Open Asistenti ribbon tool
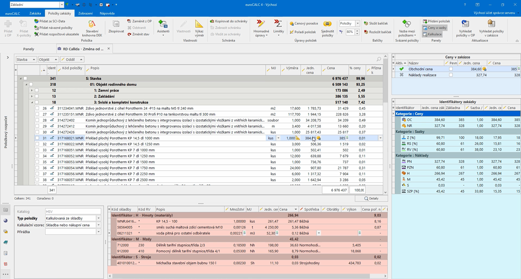Image resolution: width=521 pixels, height=279 pixels. click(x=163, y=26)
